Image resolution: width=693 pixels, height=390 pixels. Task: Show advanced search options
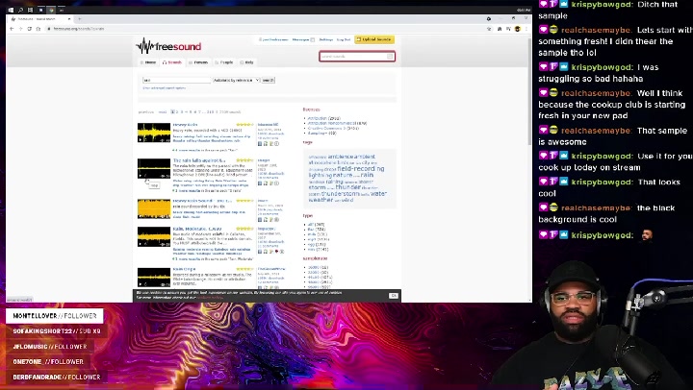click(x=164, y=88)
